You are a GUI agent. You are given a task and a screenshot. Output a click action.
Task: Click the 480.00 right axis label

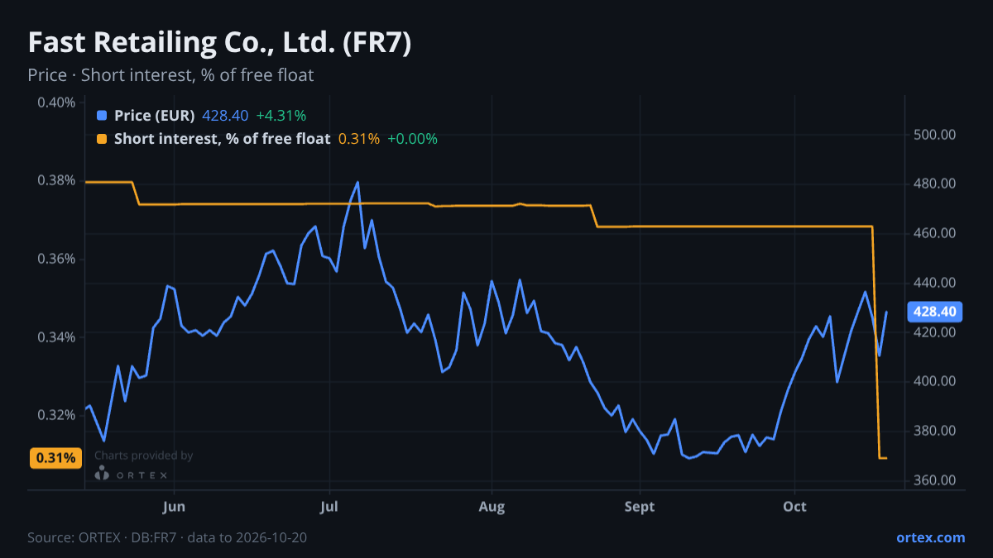[935, 184]
